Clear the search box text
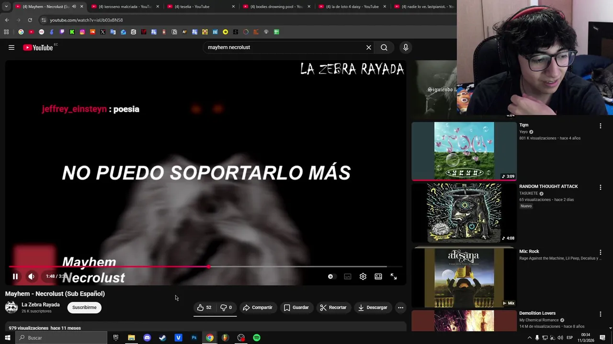Image resolution: width=613 pixels, height=344 pixels. coord(369,47)
